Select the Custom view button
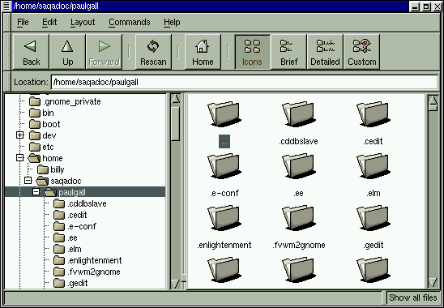The height and width of the screenshot is (308, 444). (361, 52)
